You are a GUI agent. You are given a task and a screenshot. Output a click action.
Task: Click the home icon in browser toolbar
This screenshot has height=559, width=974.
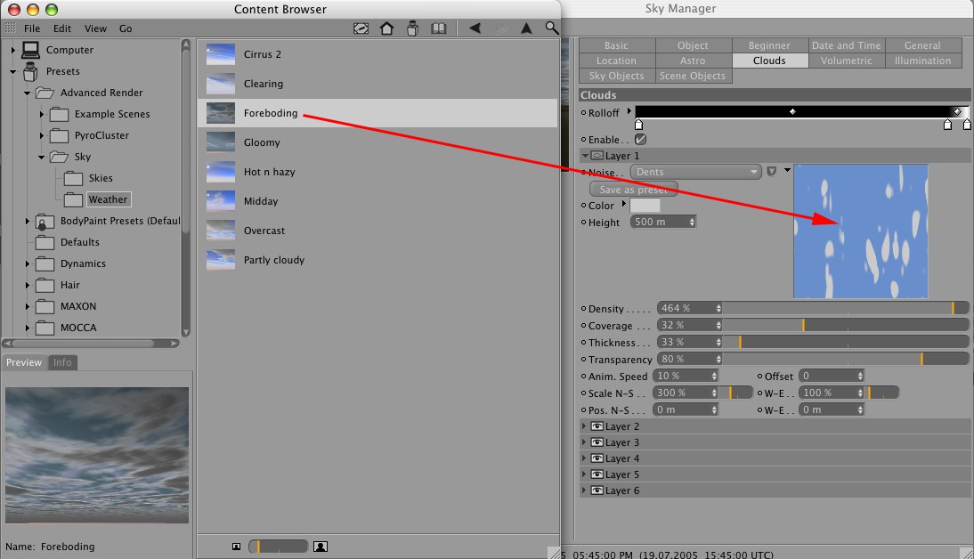pyautogui.click(x=387, y=28)
